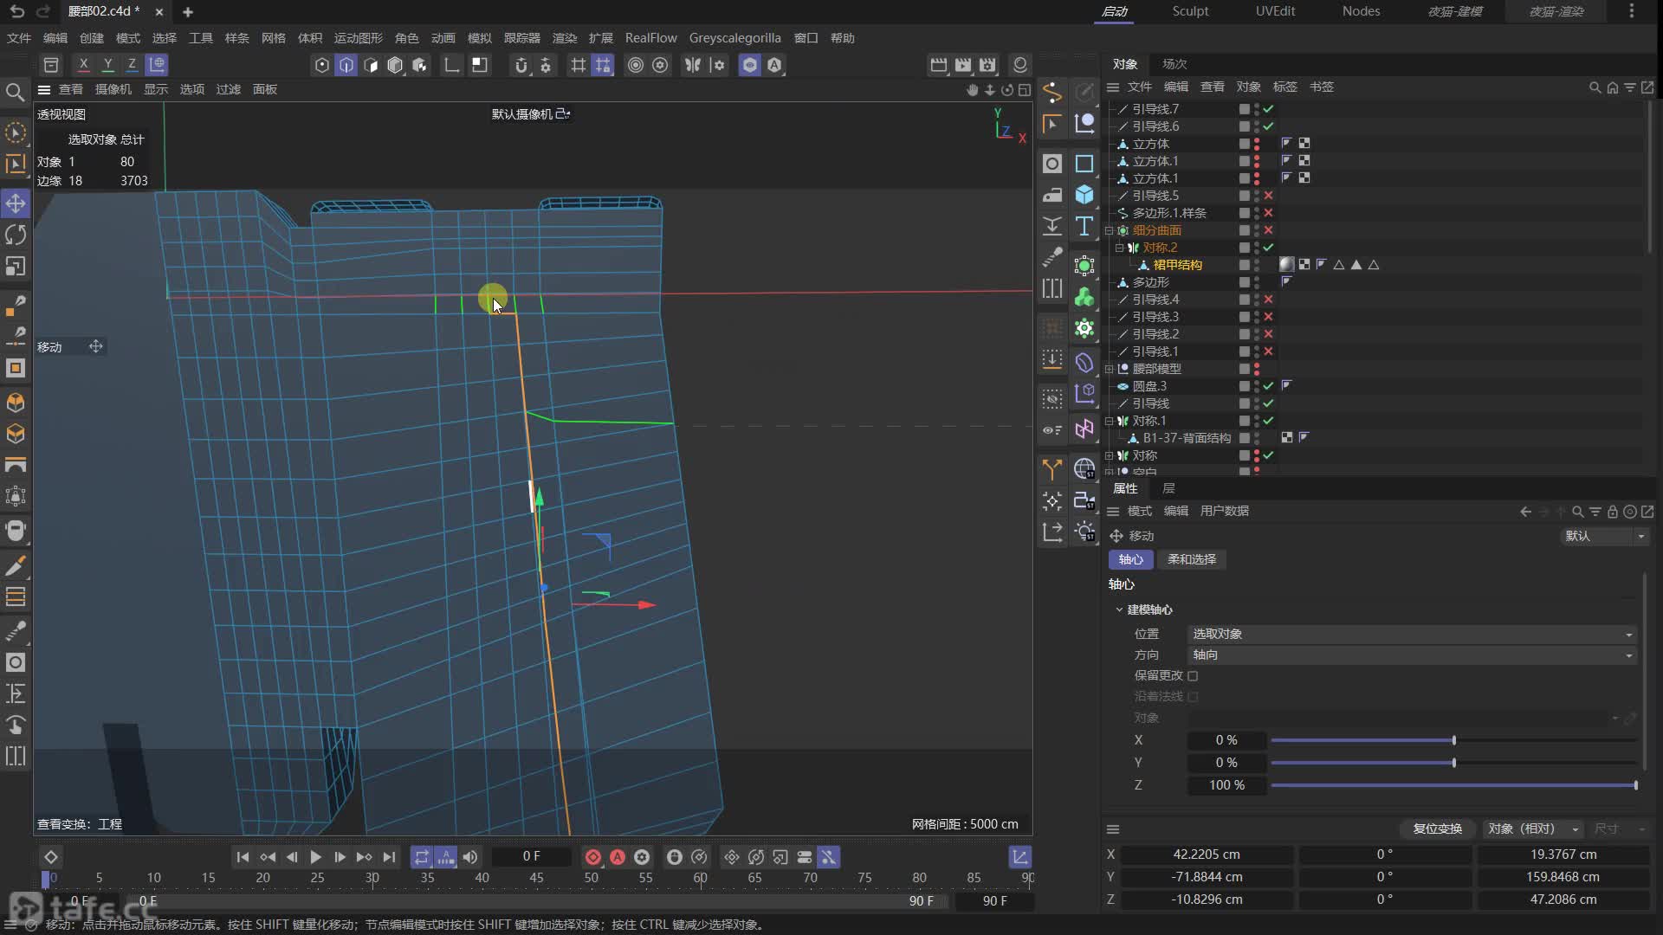Click render to picture viewer icon

[x=963, y=65]
